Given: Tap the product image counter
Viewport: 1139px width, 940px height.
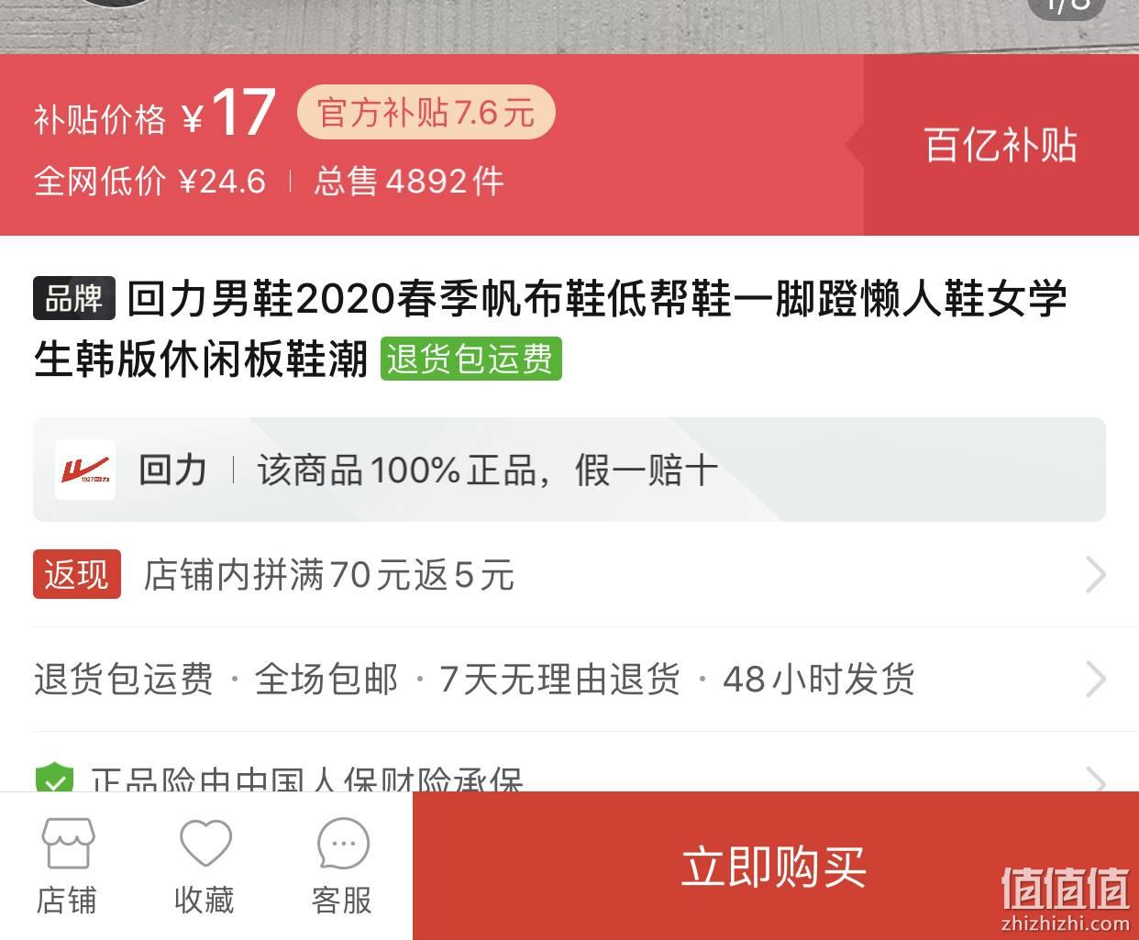Looking at the screenshot, I should tap(1067, 6).
